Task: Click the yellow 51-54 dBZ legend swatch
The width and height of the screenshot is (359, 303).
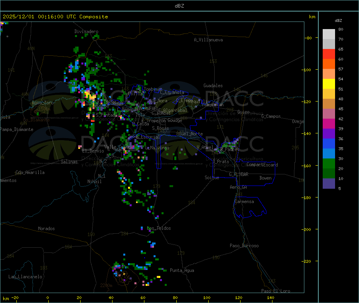Action: 329,84
